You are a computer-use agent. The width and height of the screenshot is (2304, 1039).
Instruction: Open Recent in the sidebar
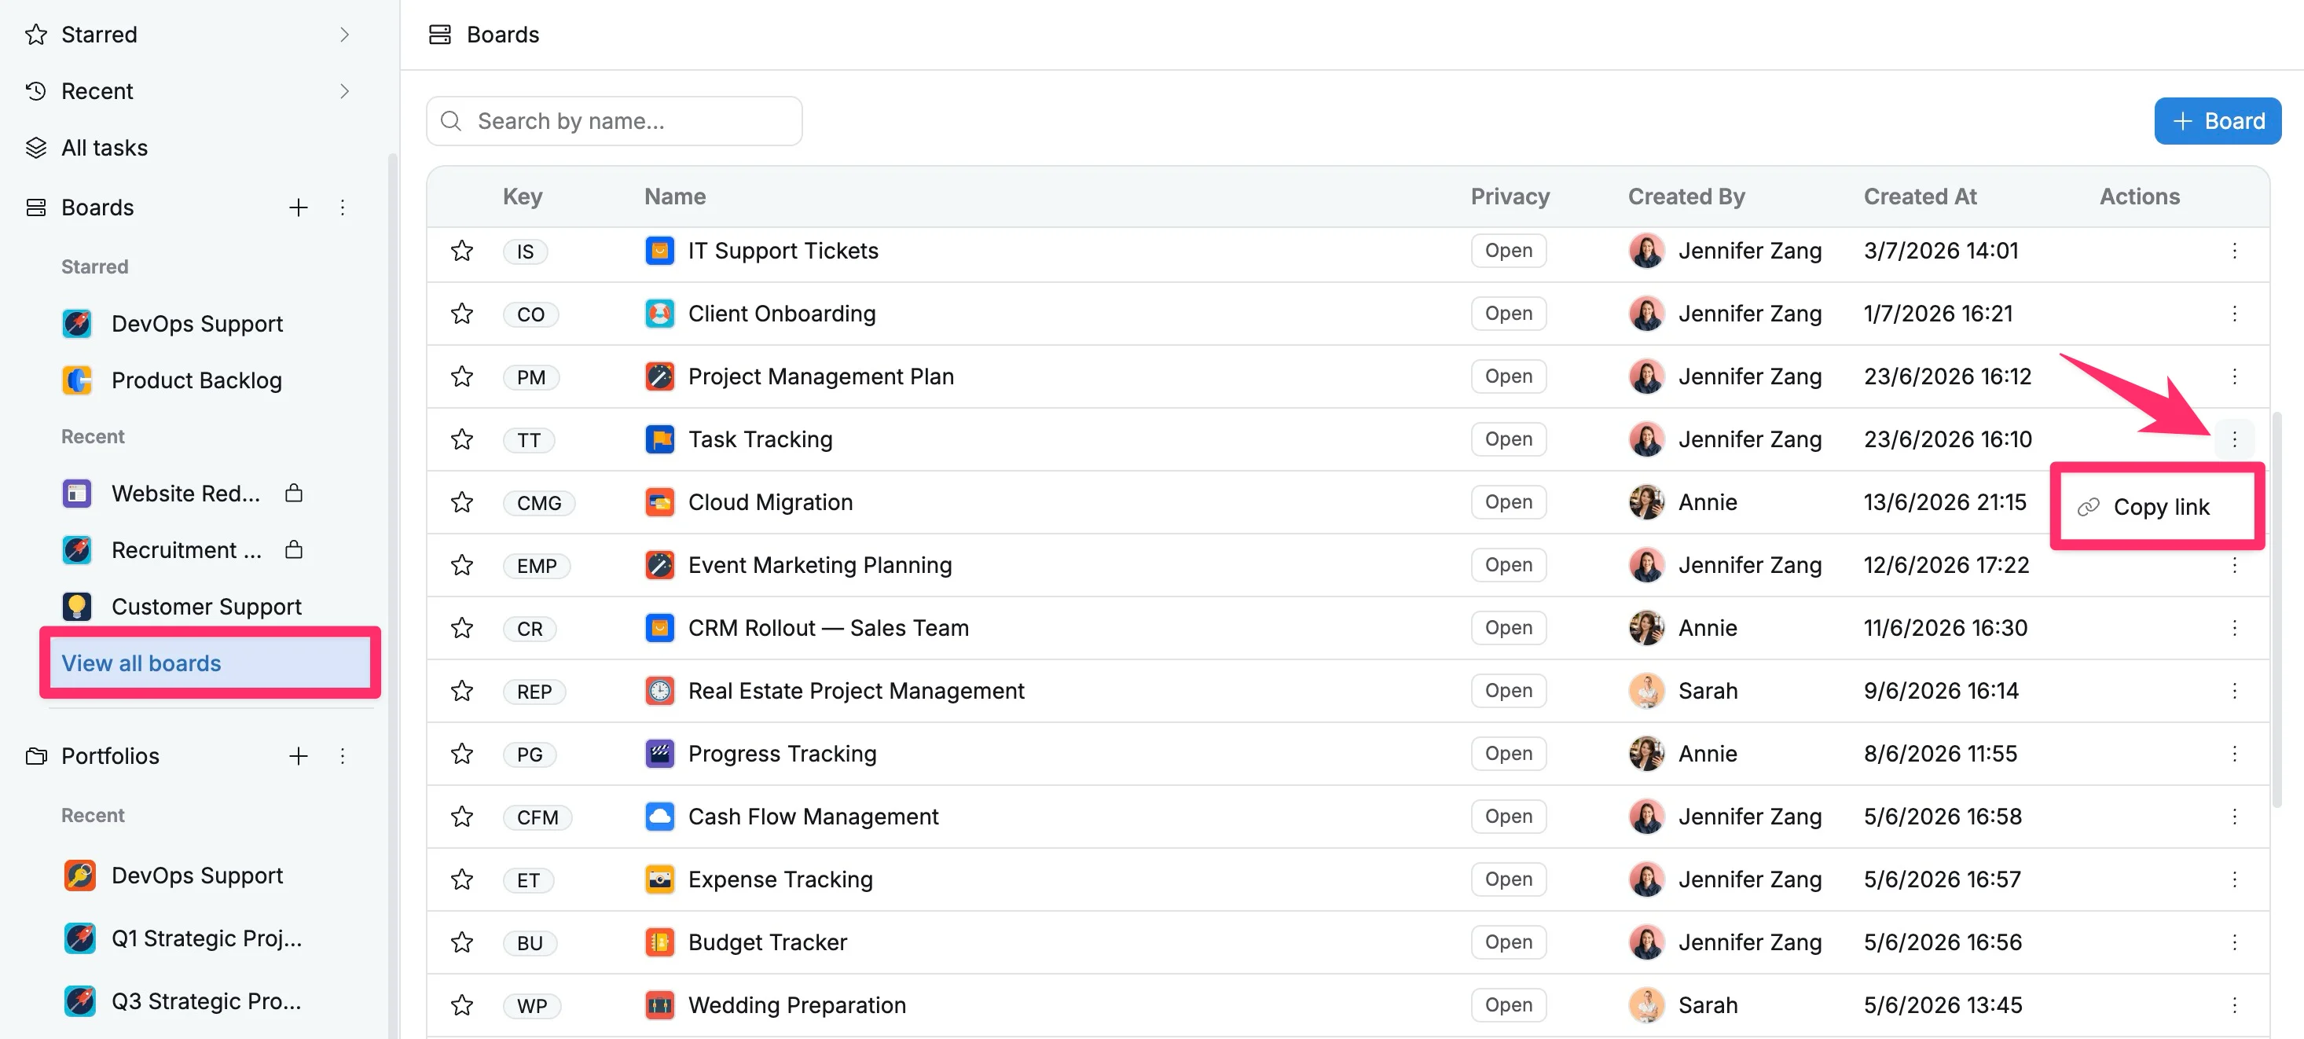click(97, 91)
